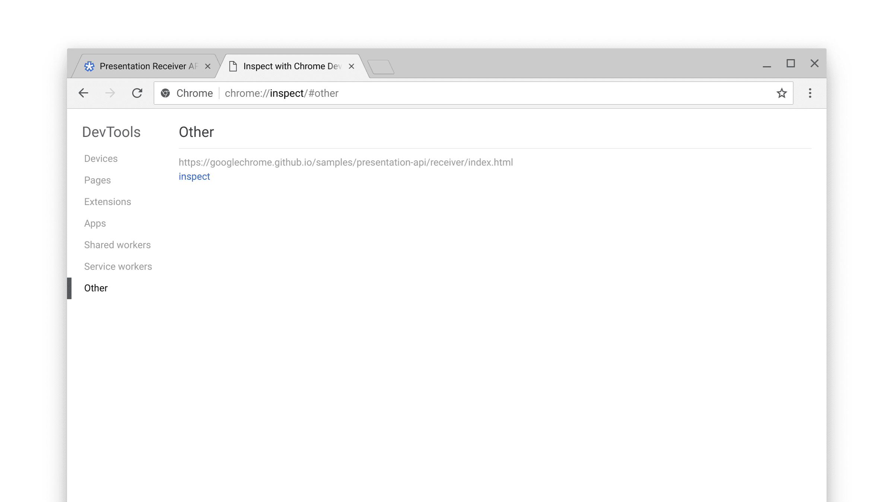Screen dimensions: 893x502
Task: Click the Presentation Receiver App tab icon
Action: pos(90,66)
